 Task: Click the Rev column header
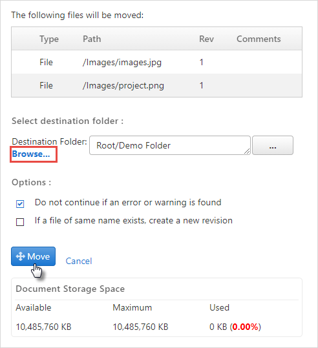pyautogui.click(x=206, y=39)
